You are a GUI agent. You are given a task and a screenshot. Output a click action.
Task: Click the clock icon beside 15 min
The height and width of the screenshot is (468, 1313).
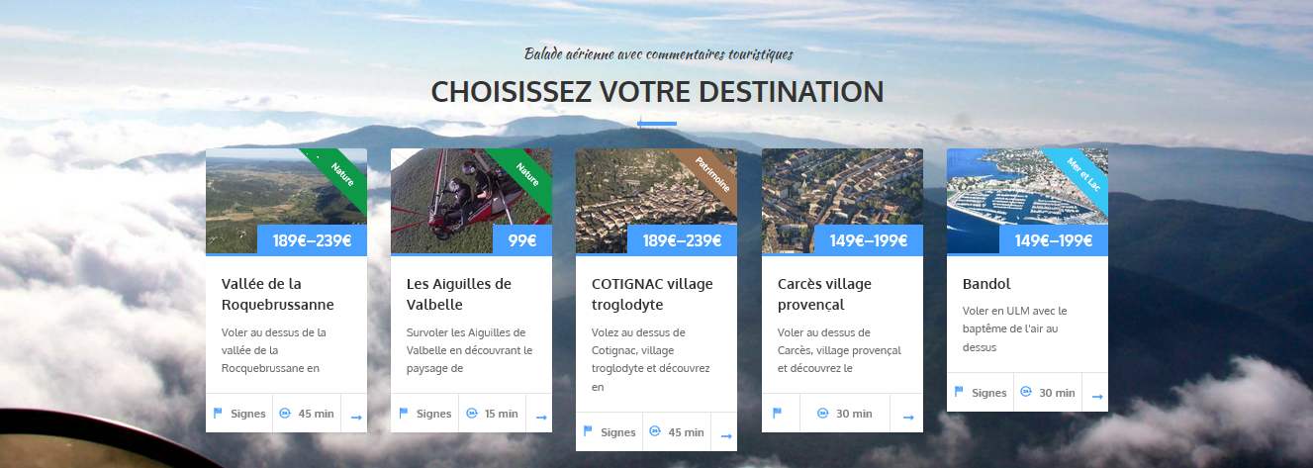pos(471,413)
